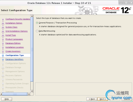Go to Database Edition step
The width and height of the screenshot is (133, 102).
tap(13, 43)
